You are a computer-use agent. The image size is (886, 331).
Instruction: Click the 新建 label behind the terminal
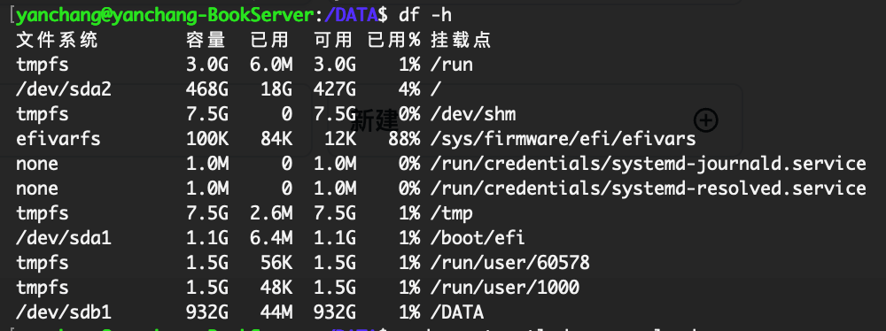click(375, 120)
